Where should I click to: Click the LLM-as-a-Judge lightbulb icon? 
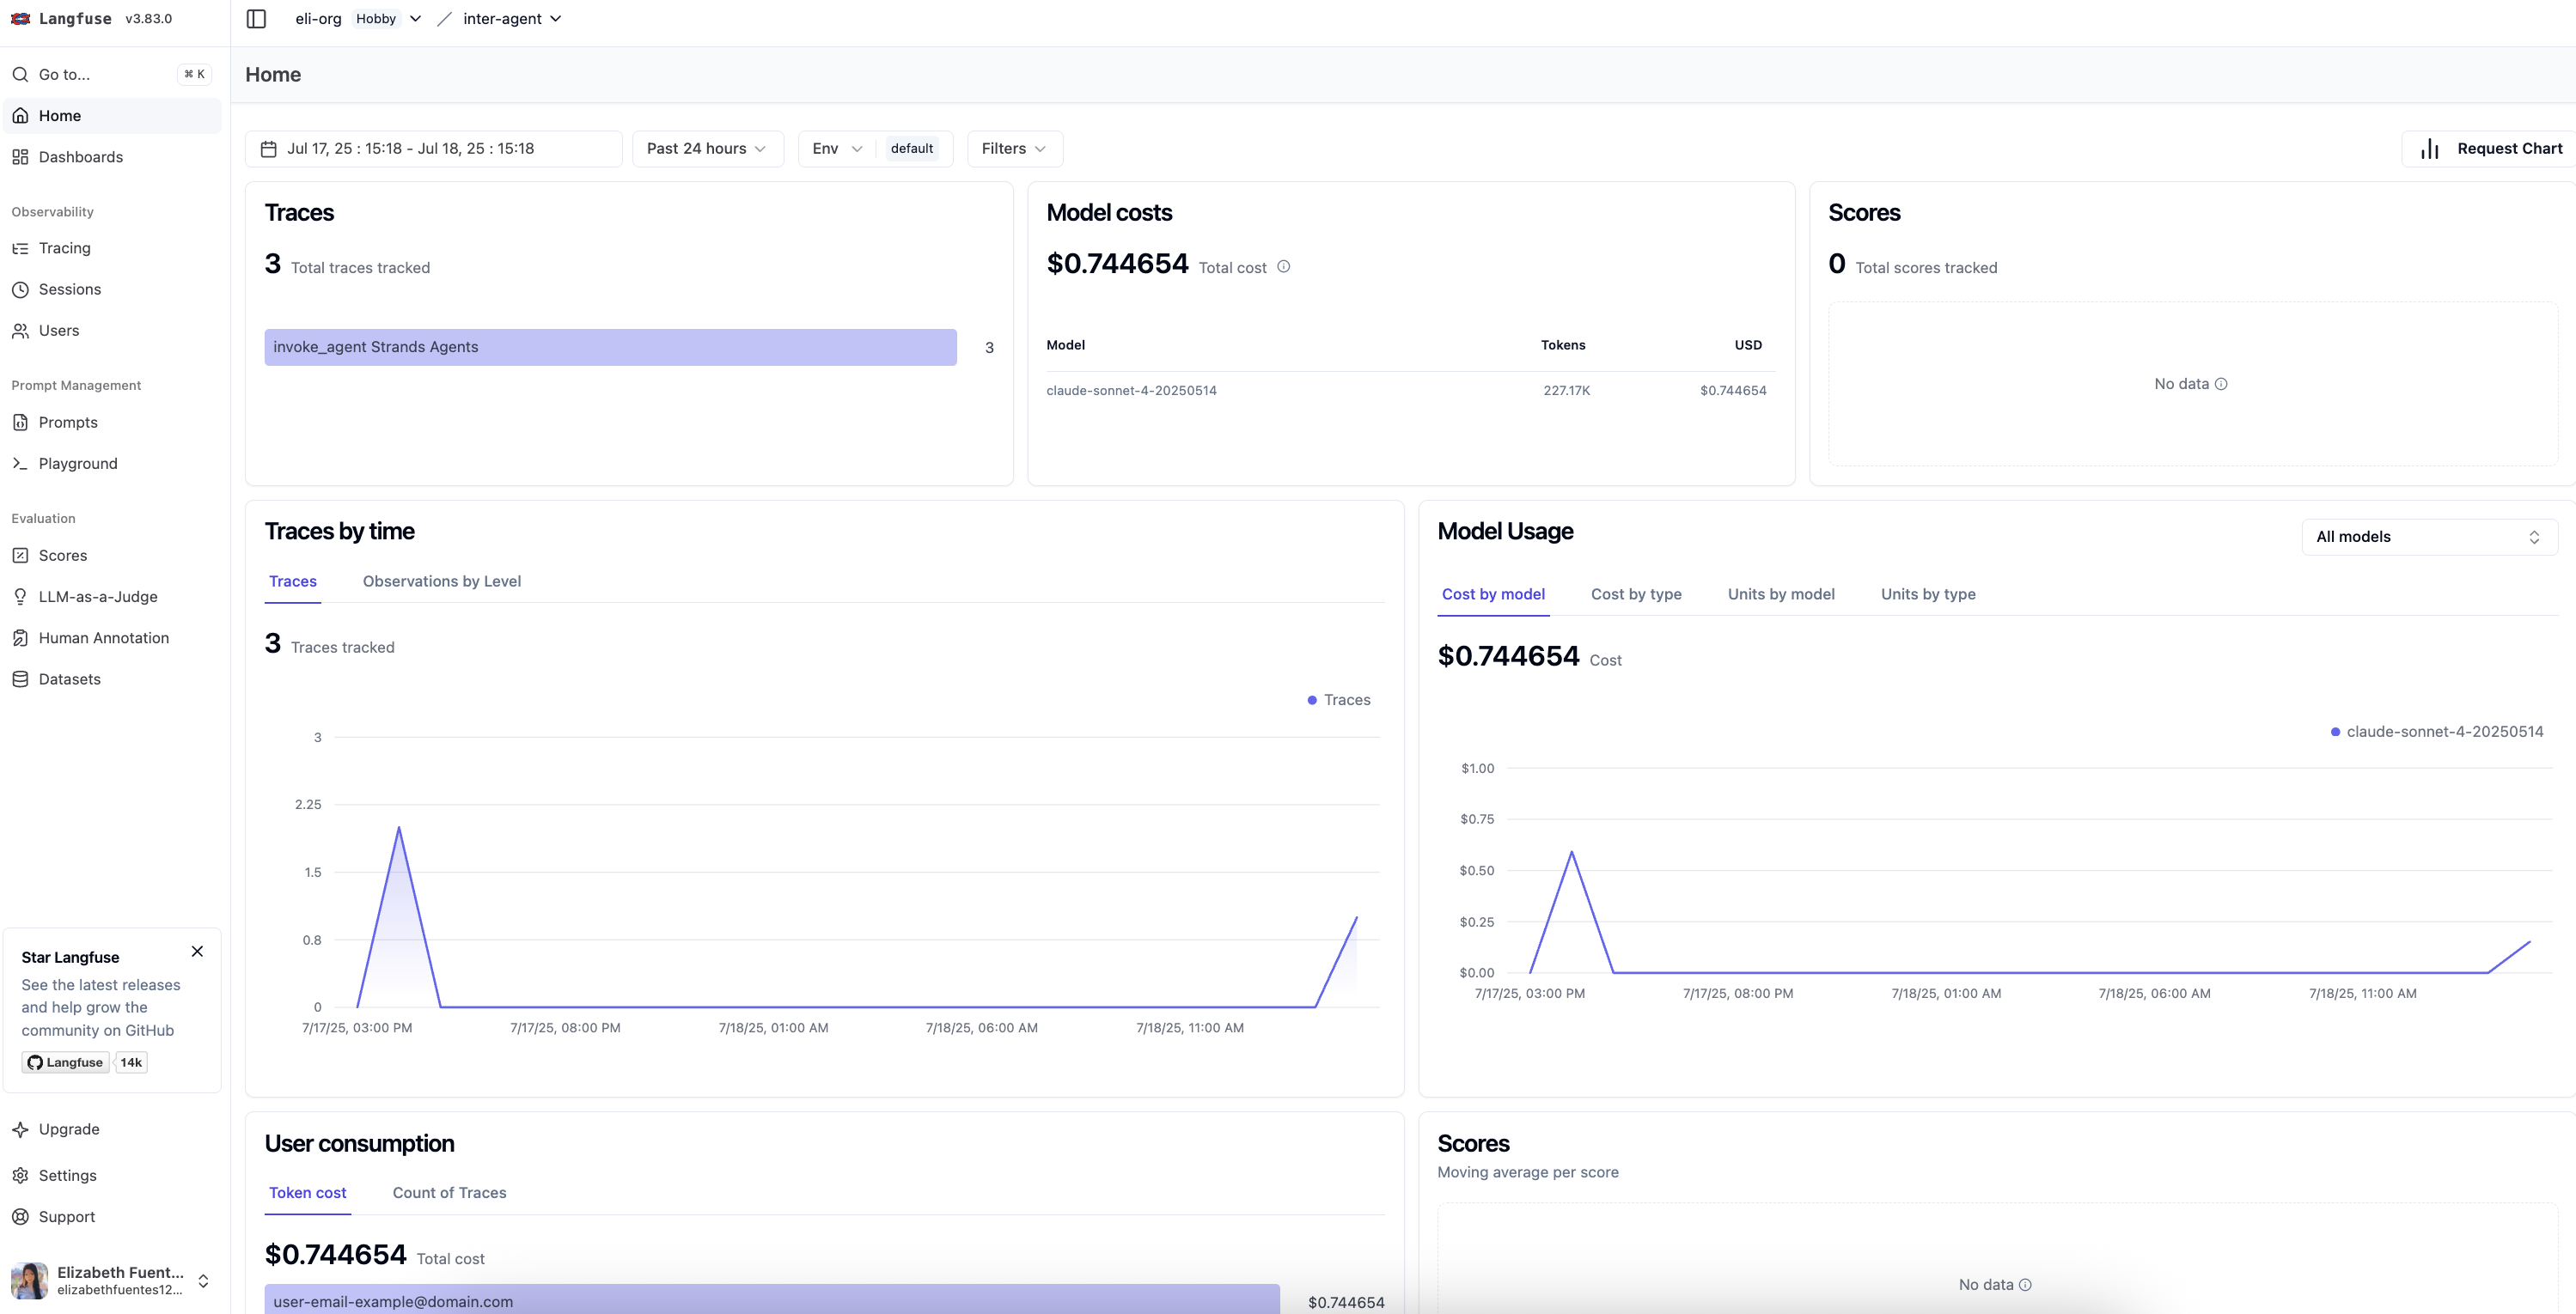pos(20,597)
